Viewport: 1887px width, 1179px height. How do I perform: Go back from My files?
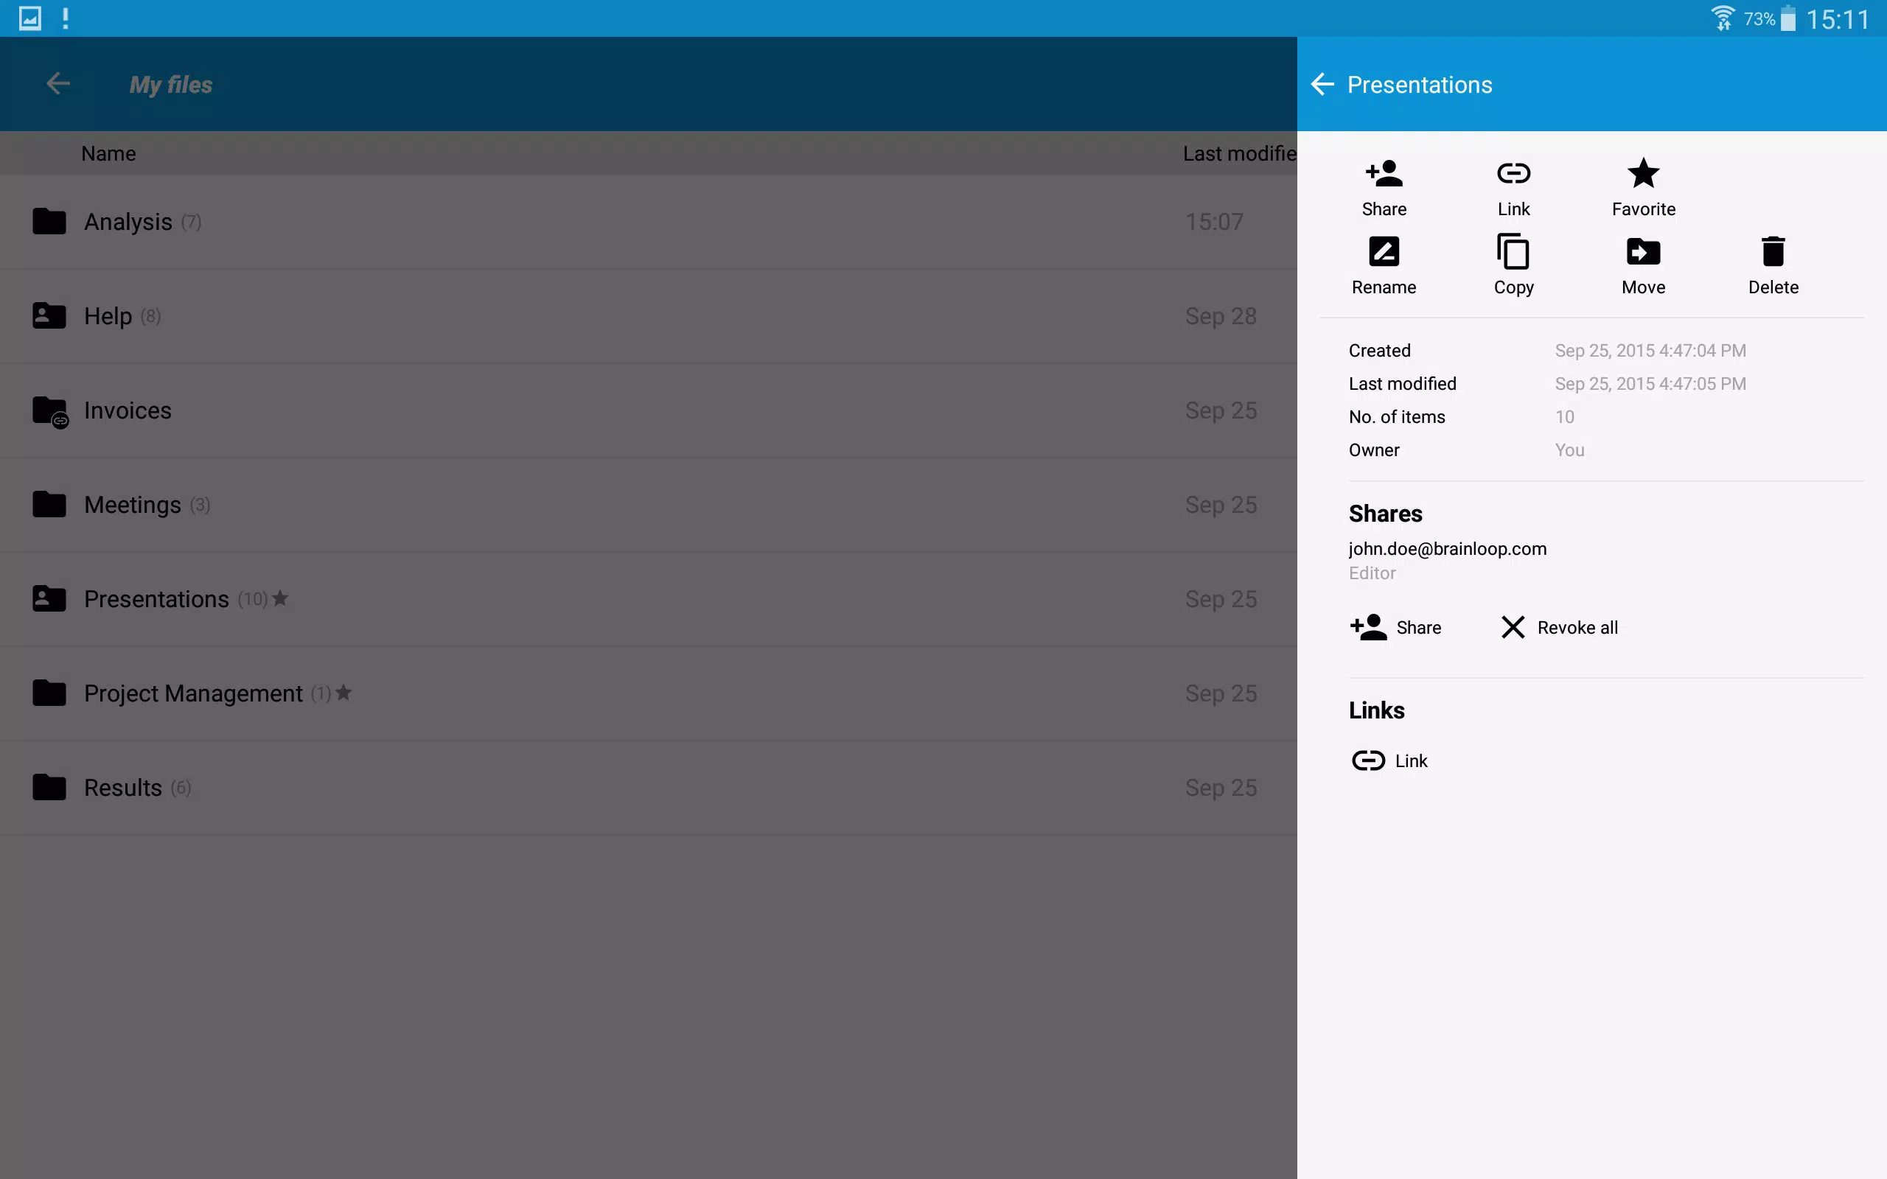58,84
